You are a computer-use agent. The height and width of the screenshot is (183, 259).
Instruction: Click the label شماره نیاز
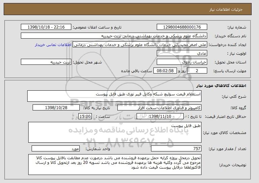coord(237,27)
